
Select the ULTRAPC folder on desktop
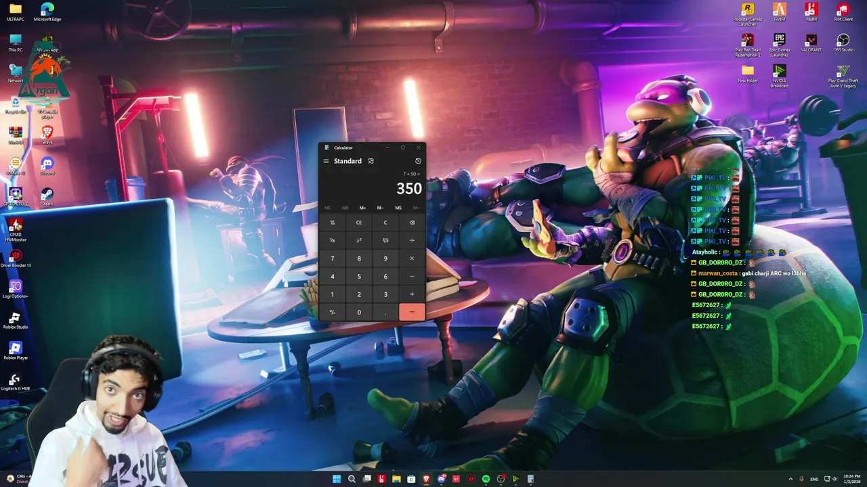pyautogui.click(x=15, y=12)
